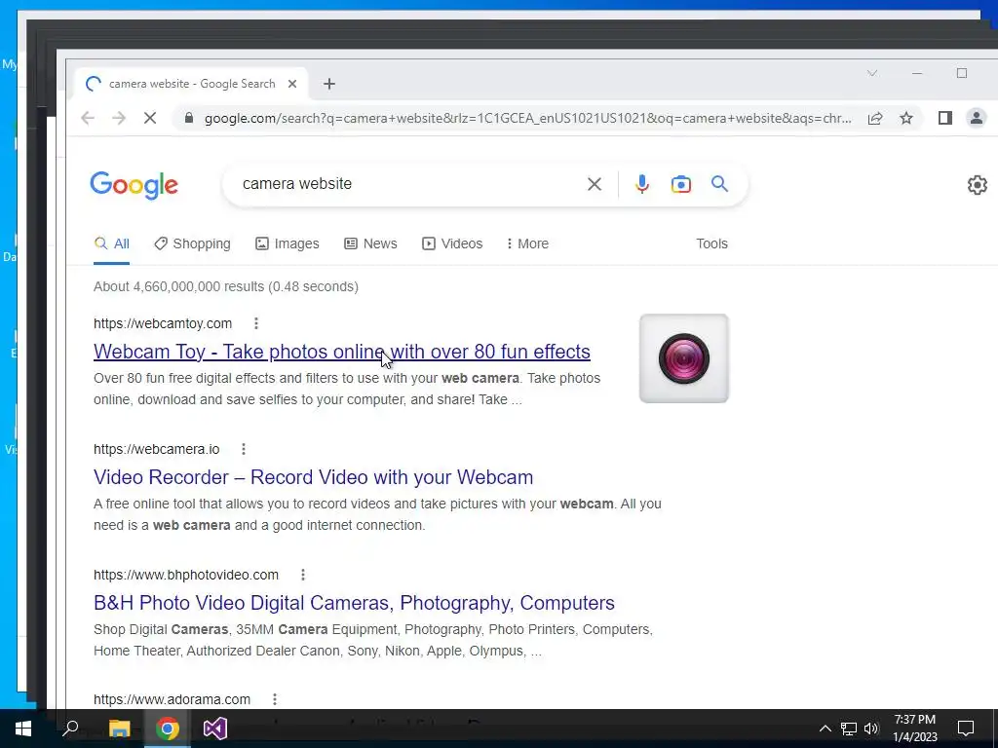Open more options for bhphotovideo.com result
The height and width of the screenshot is (748, 998).
(303, 575)
